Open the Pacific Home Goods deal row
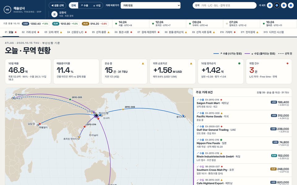This screenshot has height=185, width=297. point(243,117)
